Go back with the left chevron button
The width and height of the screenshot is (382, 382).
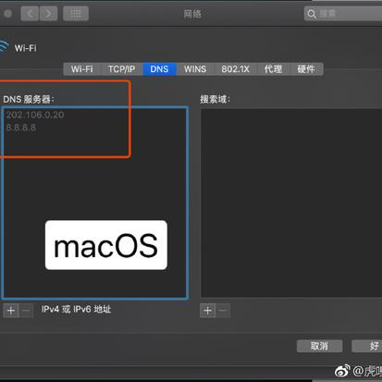30,14
